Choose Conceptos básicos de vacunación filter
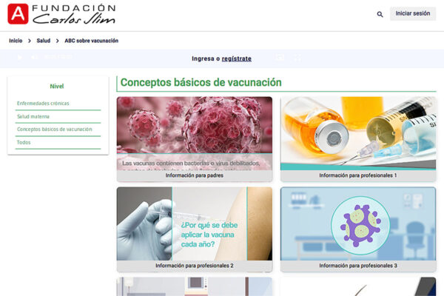This screenshot has height=296, width=444. (x=54, y=129)
